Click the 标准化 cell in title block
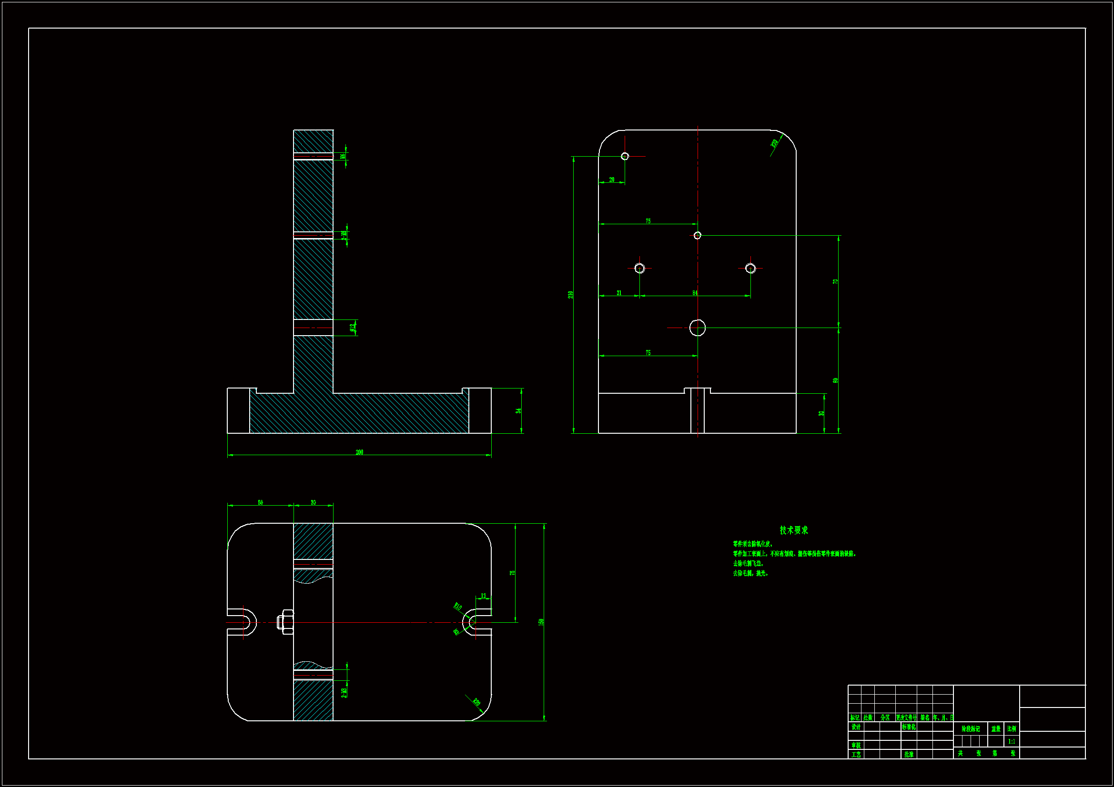This screenshot has height=787, width=1114. point(909,727)
